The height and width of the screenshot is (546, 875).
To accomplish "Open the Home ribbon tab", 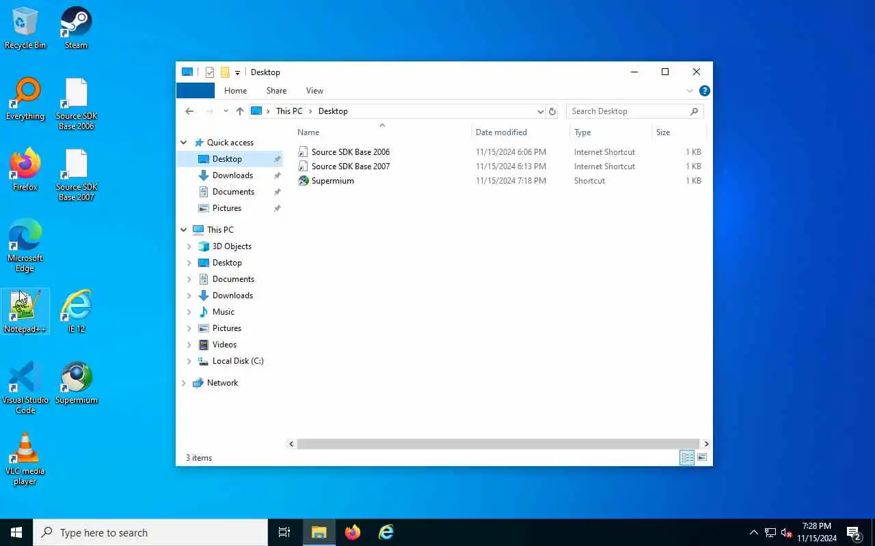I will [235, 91].
